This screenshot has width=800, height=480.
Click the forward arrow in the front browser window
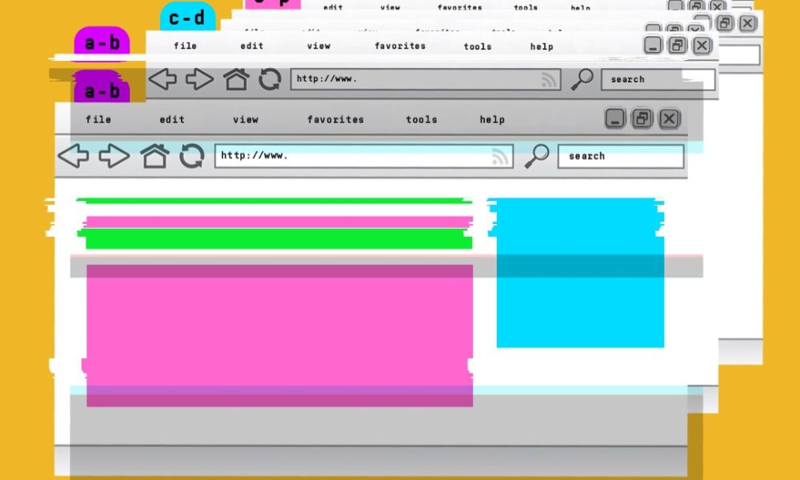[x=114, y=156]
